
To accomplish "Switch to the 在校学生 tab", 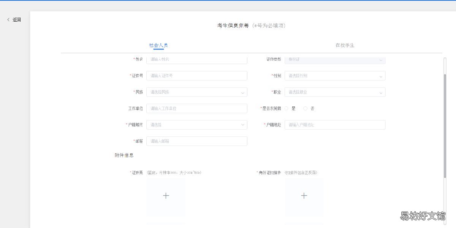I will [x=345, y=45].
